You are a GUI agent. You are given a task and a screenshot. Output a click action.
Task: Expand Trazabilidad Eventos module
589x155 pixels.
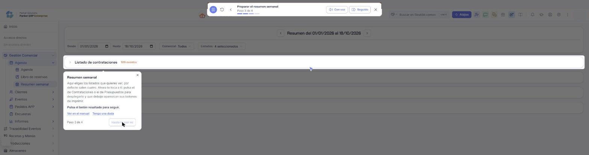pyautogui.click(x=29, y=129)
